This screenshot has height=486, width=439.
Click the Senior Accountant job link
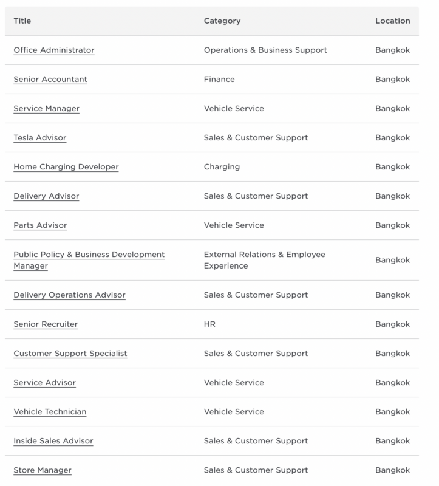[50, 80]
